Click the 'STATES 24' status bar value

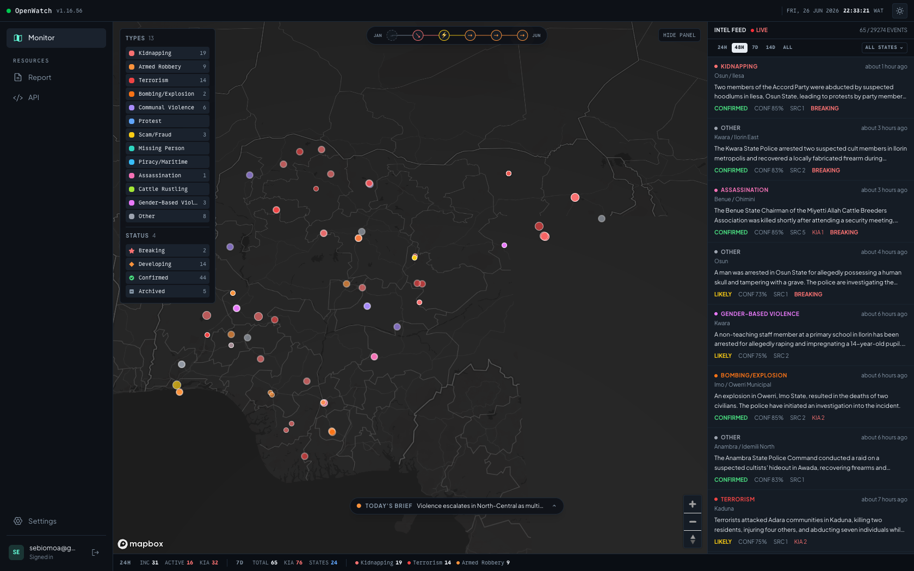323,563
